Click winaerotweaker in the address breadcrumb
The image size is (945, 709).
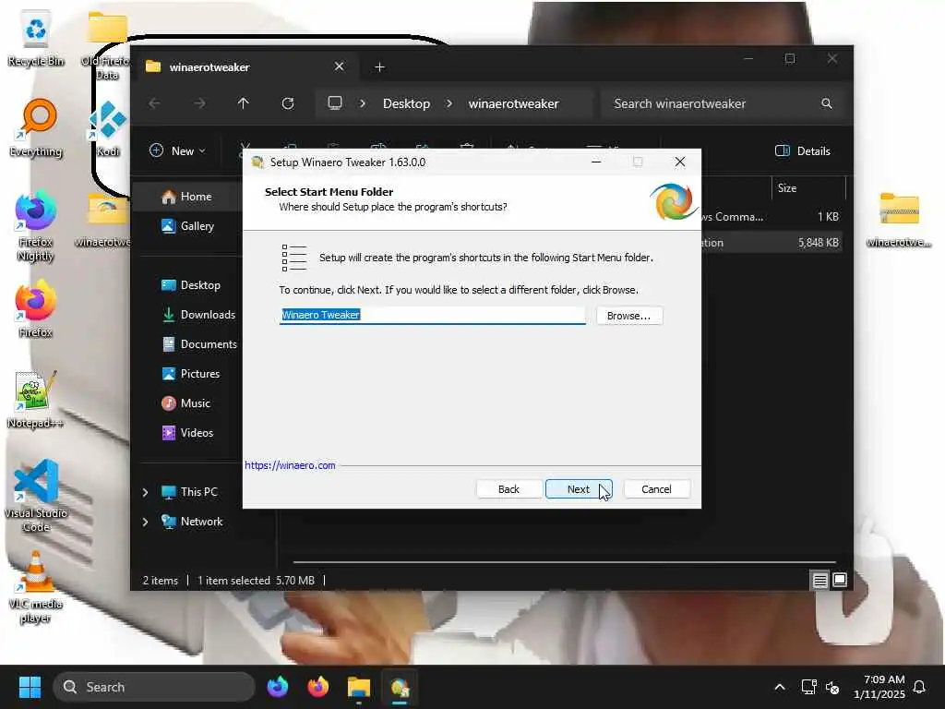click(513, 103)
